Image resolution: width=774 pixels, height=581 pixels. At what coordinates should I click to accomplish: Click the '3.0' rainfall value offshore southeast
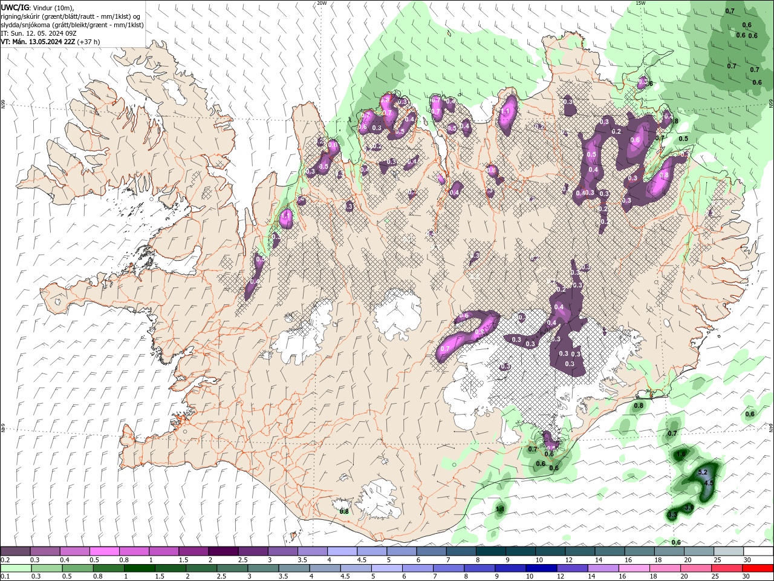(x=689, y=508)
